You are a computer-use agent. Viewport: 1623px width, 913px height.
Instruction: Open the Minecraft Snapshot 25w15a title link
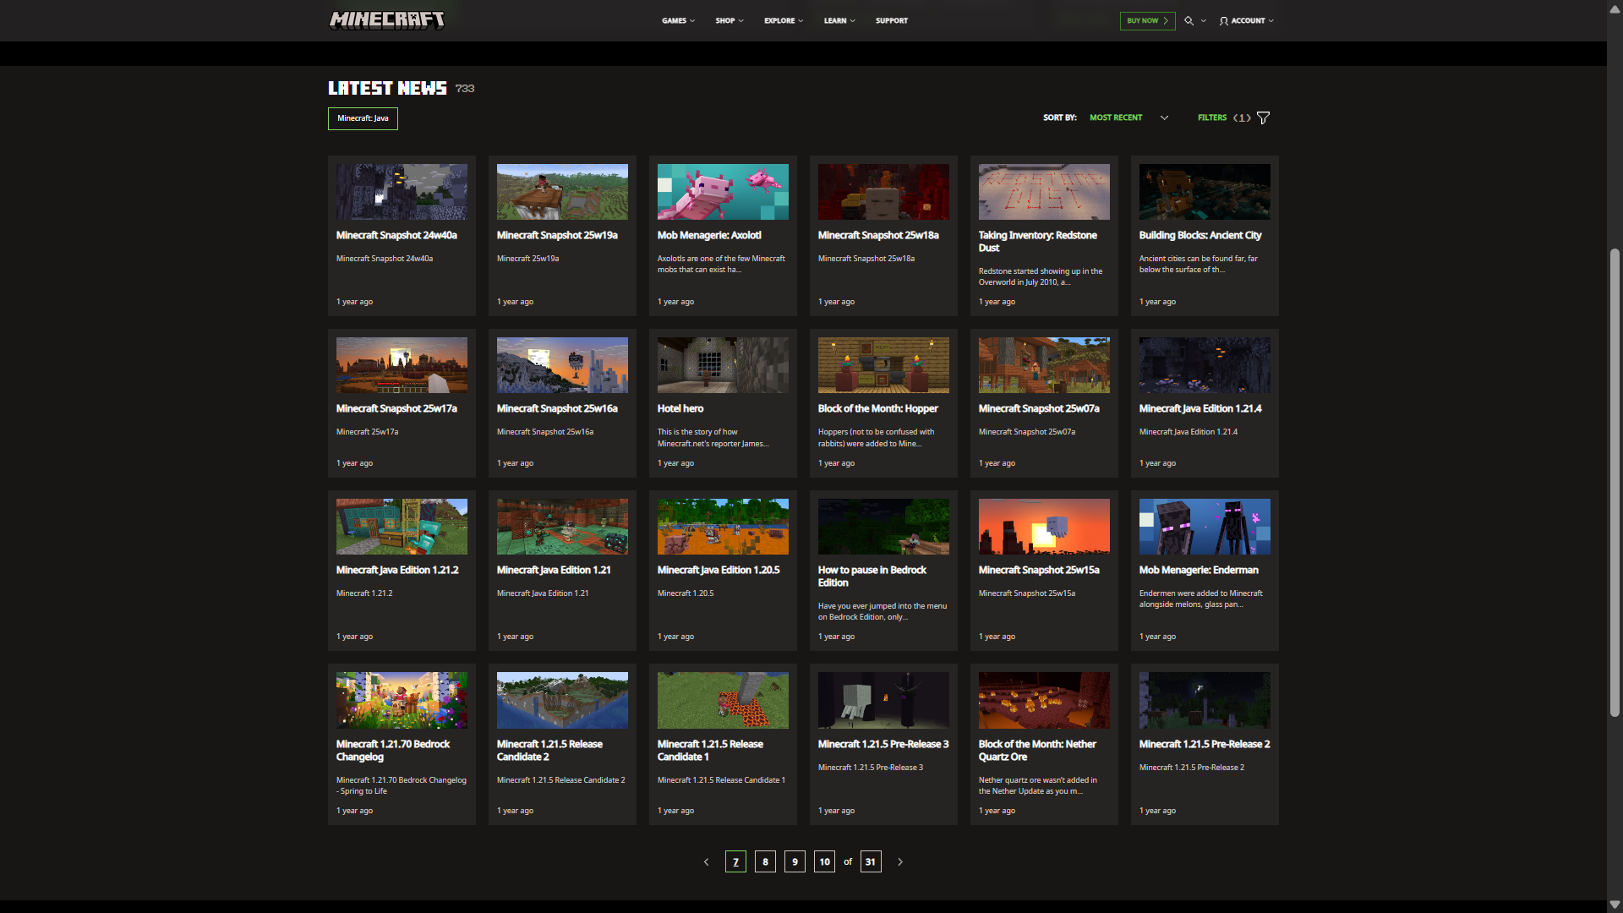point(1039,570)
